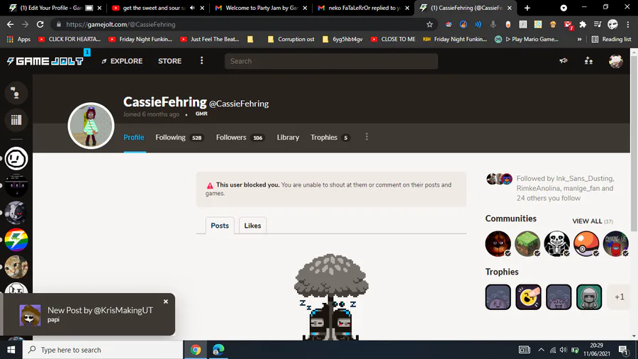Switch to the Likes feed tab

(252, 226)
